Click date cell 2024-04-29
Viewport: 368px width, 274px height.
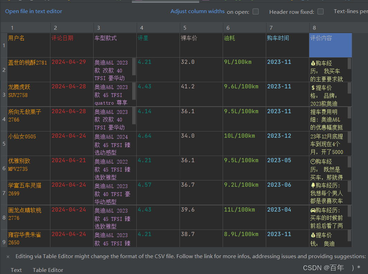(72, 70)
